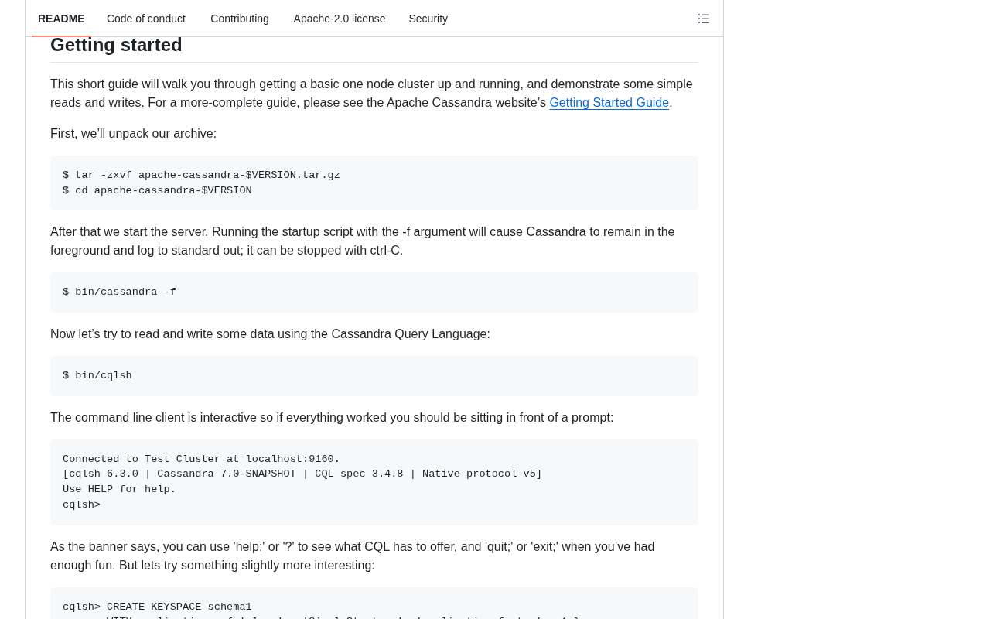Open the Apache-2.0 license tab
990x619 pixels.
[x=340, y=19]
